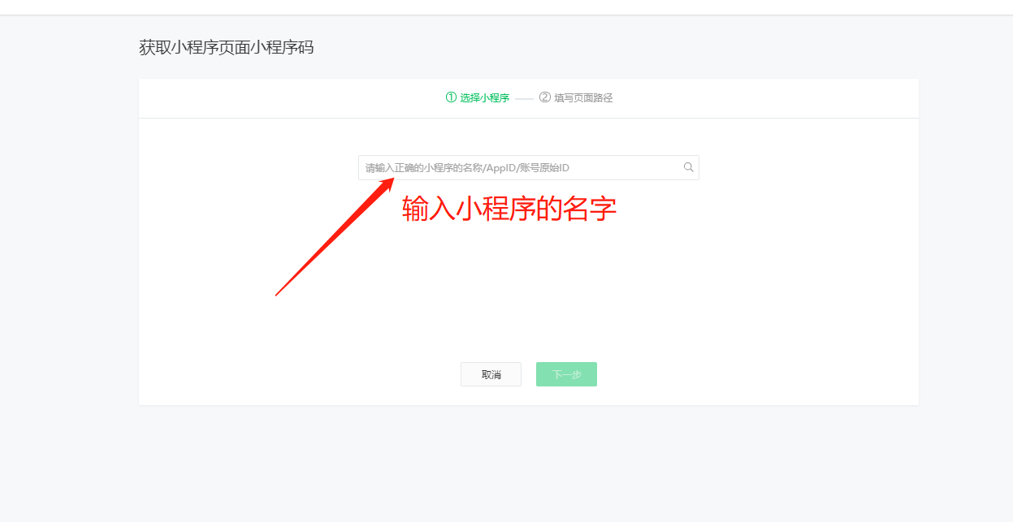The height and width of the screenshot is (522, 1013).
Task: Click the red 输入小程序的名字 annotation text
Action: point(509,209)
